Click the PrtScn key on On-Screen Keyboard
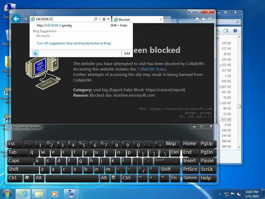This screenshot has width=265, height=199. [190, 169]
